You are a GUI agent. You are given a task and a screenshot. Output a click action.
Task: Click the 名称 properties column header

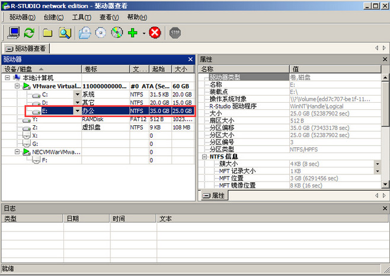pyautogui.click(x=244, y=69)
